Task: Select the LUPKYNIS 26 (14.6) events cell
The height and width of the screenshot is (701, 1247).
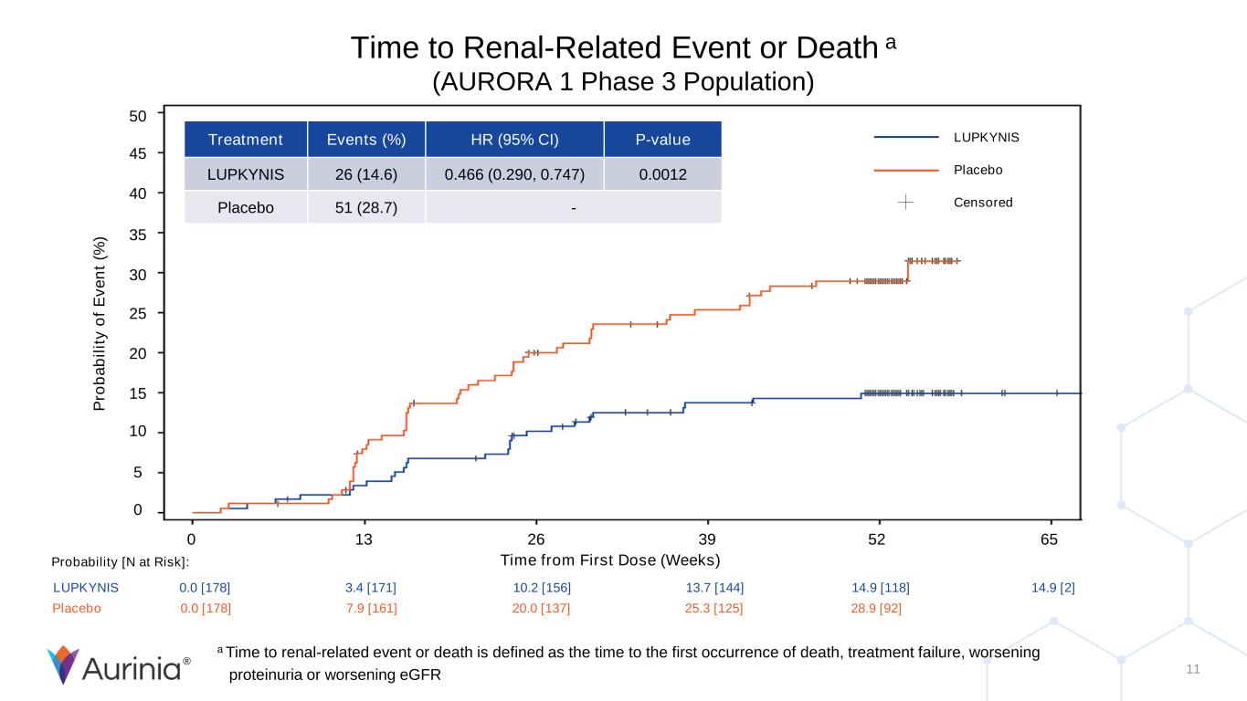Action: coord(365,173)
